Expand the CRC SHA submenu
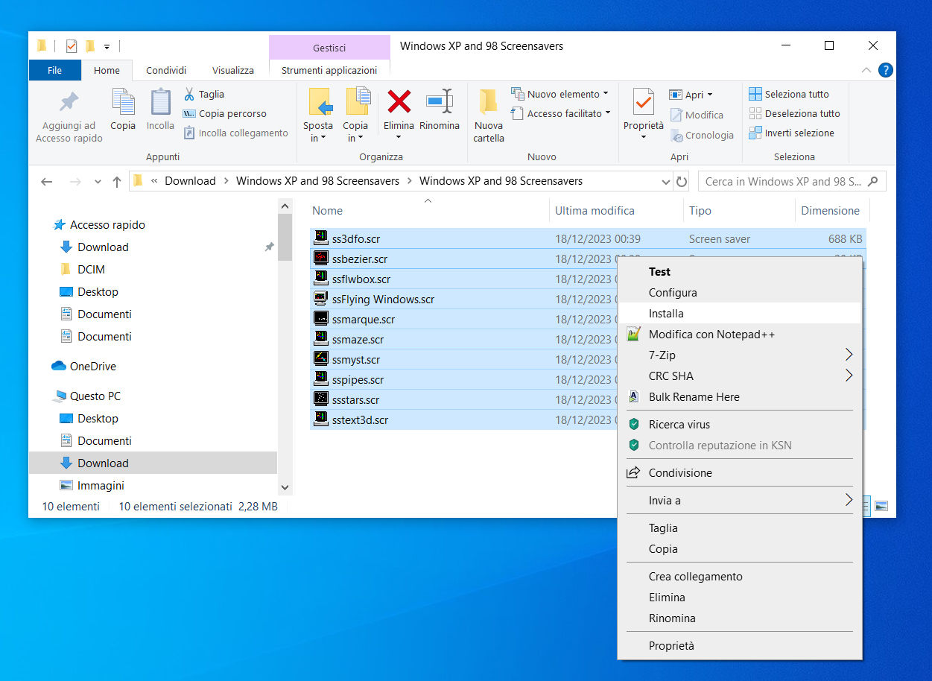Screen dimensions: 932x681 click(x=740, y=376)
